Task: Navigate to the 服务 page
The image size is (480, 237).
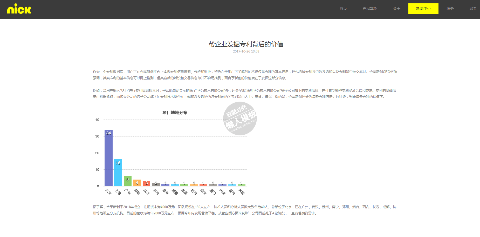Action: point(450,9)
